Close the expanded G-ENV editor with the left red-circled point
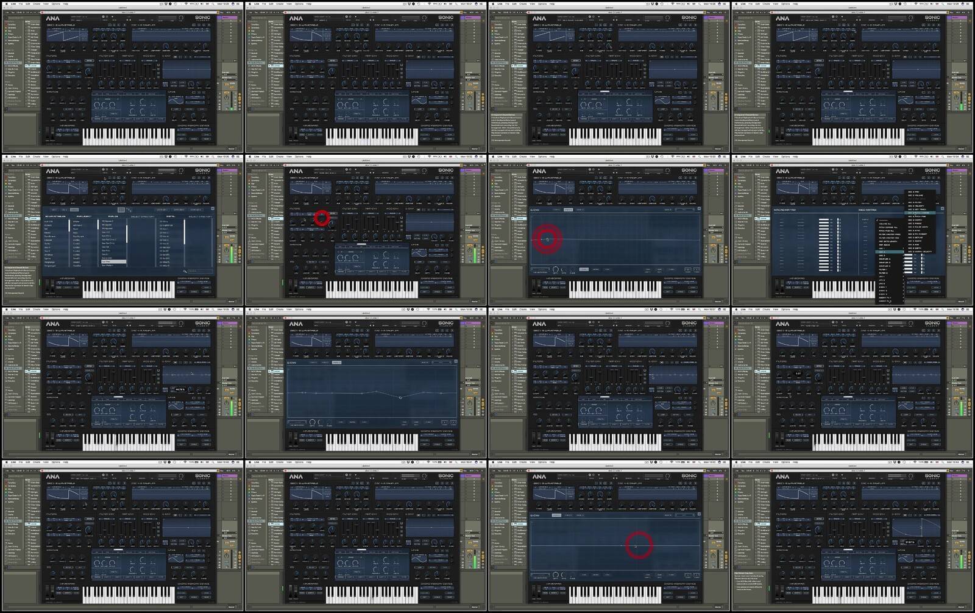The width and height of the screenshot is (975, 613). 698,209
